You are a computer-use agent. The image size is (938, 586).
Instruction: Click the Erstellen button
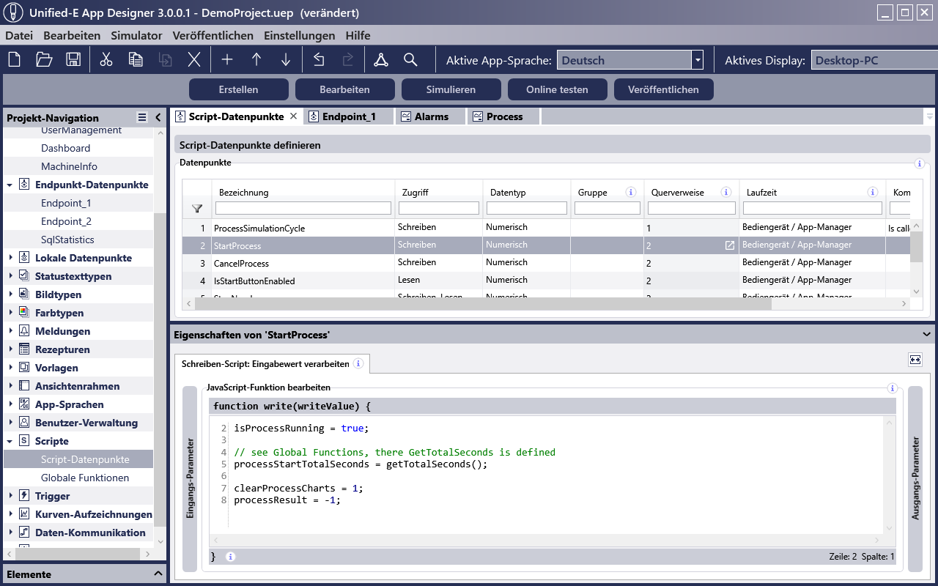click(239, 89)
